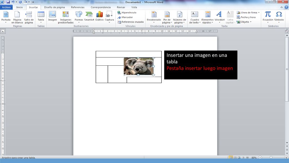Screen dimensions: 289x163
Task: Switch to Web Layout view
Action: [239, 158]
